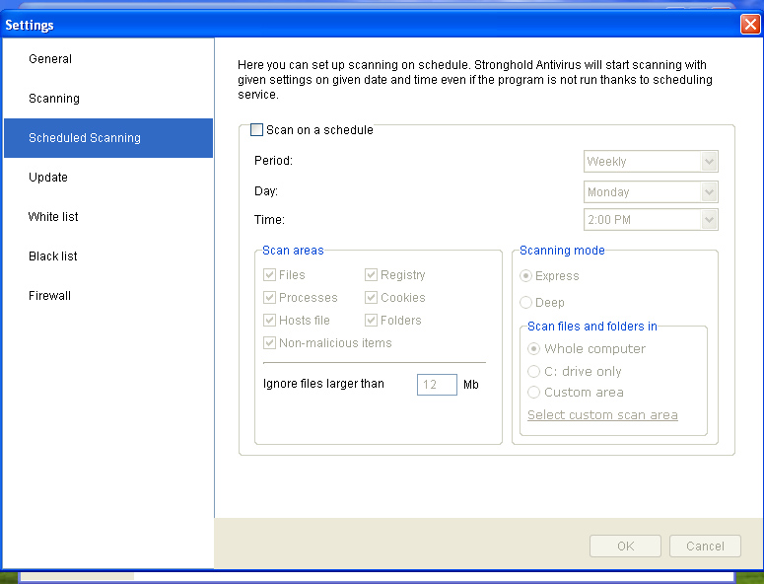Toggle the Processes checkbox

tap(269, 297)
